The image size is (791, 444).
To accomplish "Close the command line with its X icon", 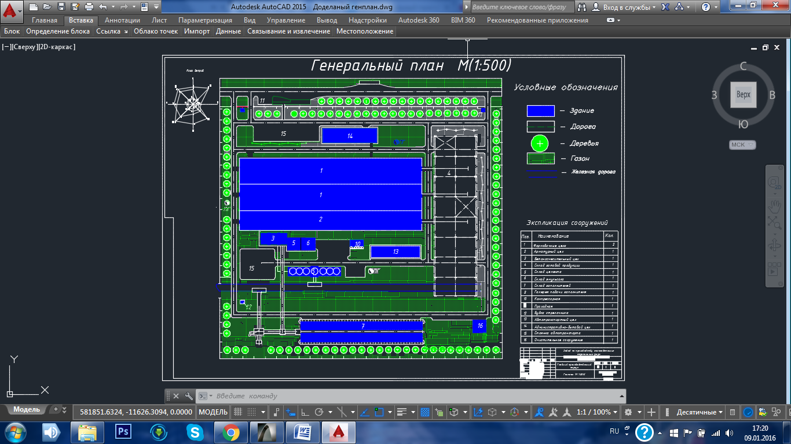I will [176, 396].
